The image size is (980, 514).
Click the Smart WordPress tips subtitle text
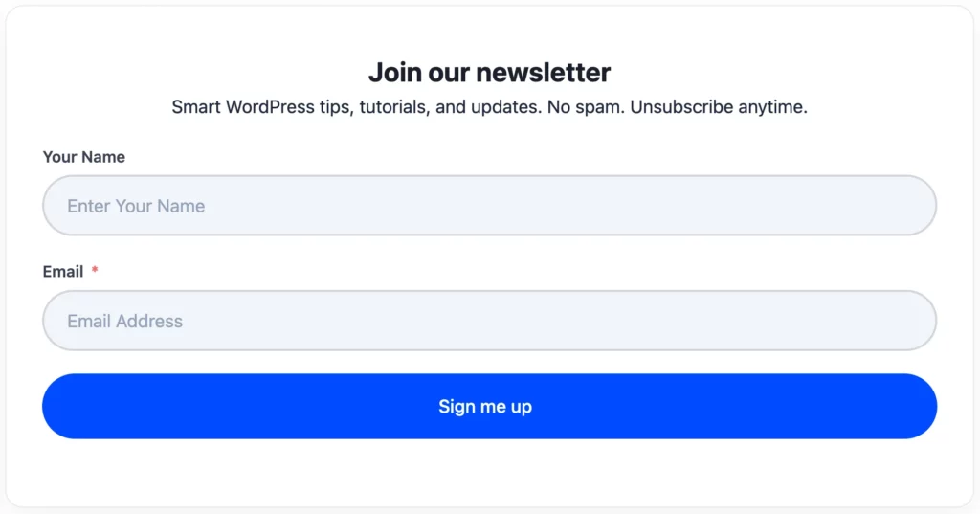click(x=489, y=107)
